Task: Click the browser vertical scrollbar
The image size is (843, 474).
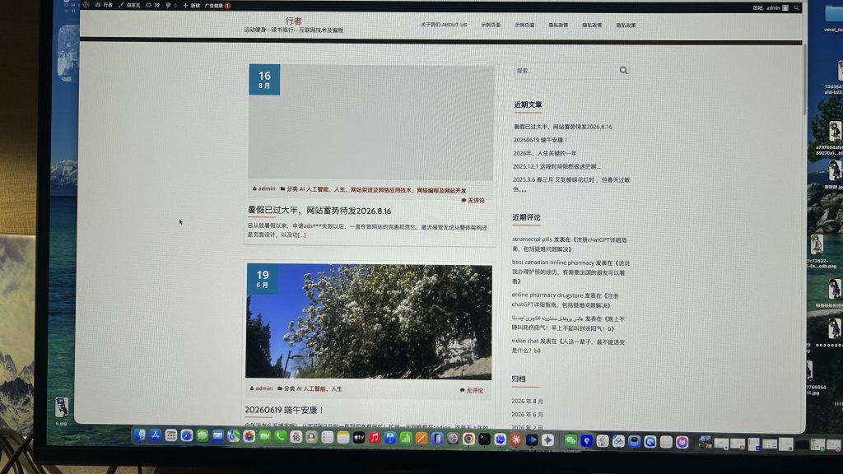Action: tap(804, 81)
